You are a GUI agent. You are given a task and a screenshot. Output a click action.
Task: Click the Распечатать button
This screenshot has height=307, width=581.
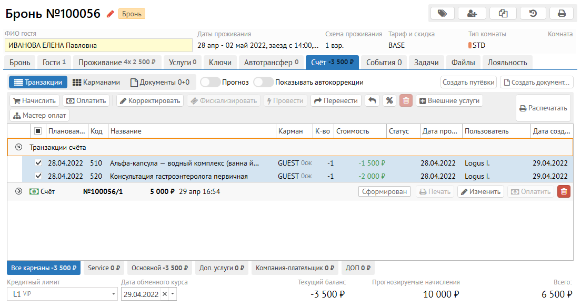click(x=543, y=108)
